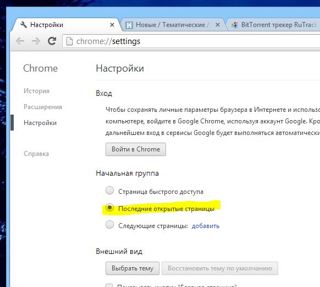Click the Начальная группа section heading
Image resolution: width=320 pixels, height=287 pixels.
pos(127,174)
